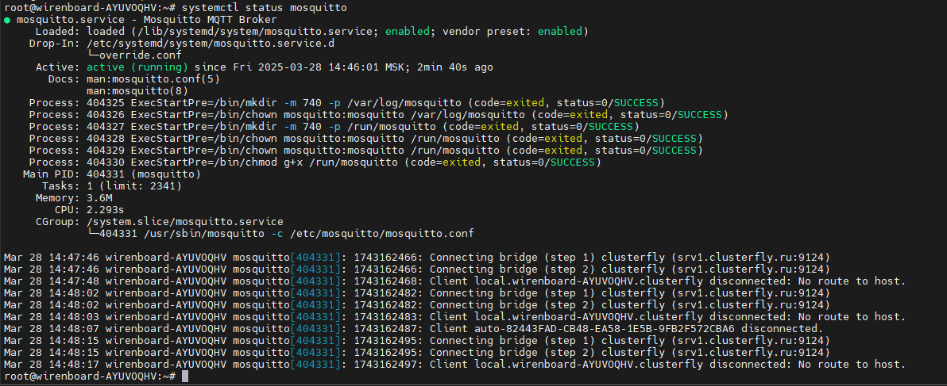Click the override.conf drop-in file name
The width and height of the screenshot is (947, 386).
point(131,55)
